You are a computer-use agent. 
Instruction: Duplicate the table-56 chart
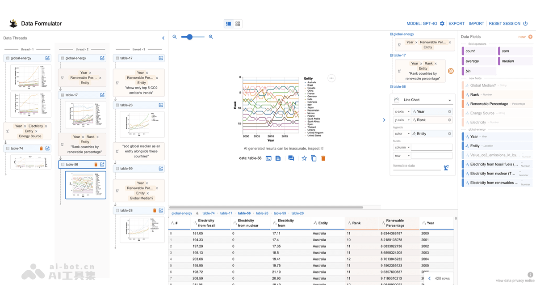click(313, 158)
